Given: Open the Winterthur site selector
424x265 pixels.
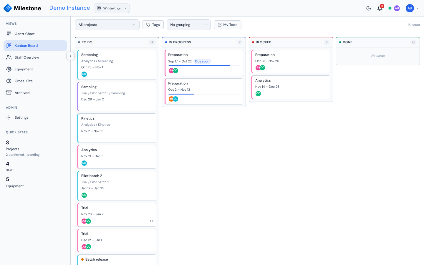Looking at the screenshot, I should pyautogui.click(x=112, y=8).
